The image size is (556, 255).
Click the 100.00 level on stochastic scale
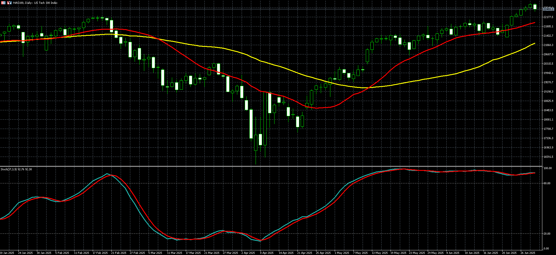[548, 168]
